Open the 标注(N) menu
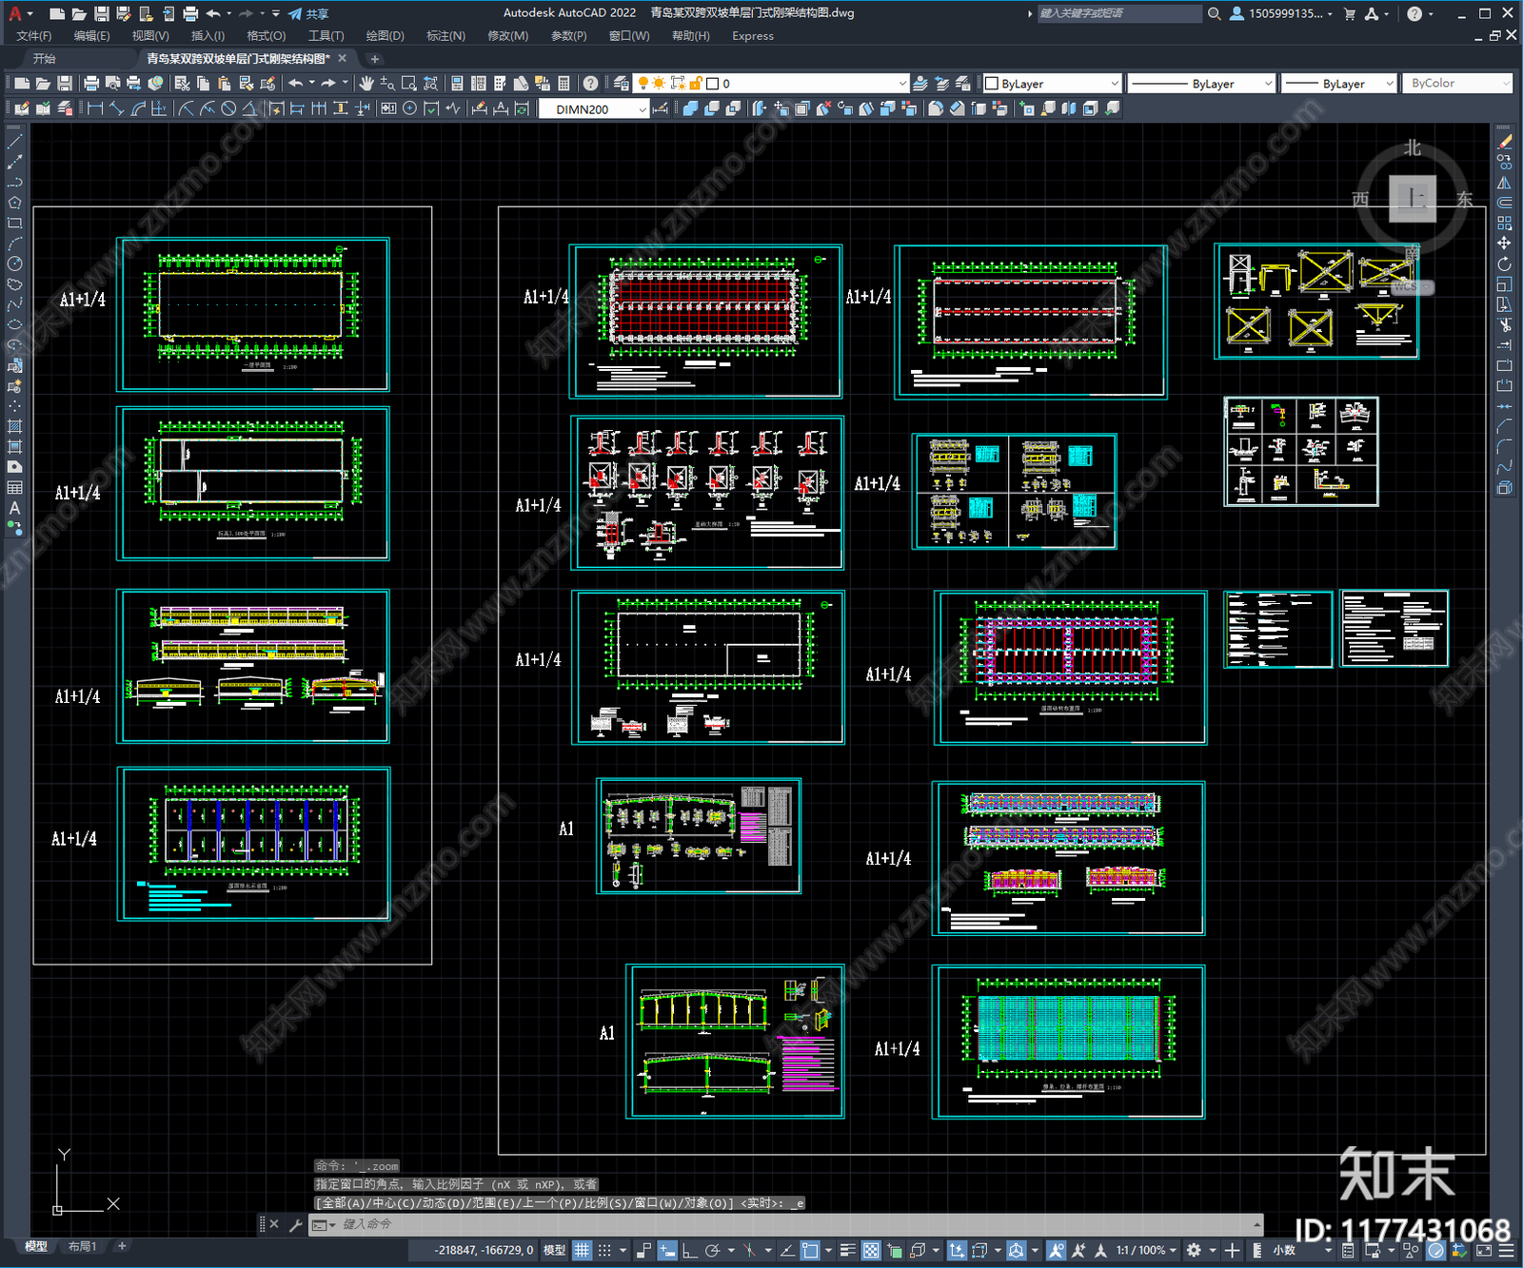 445,36
